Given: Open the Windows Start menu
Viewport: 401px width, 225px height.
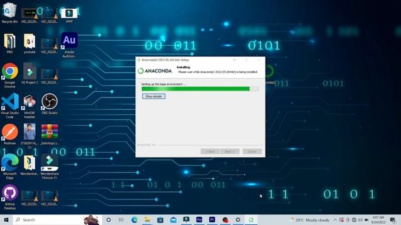Looking at the screenshot, I should coord(6,219).
